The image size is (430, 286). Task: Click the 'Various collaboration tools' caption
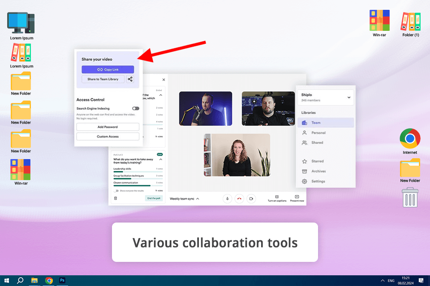(215, 243)
